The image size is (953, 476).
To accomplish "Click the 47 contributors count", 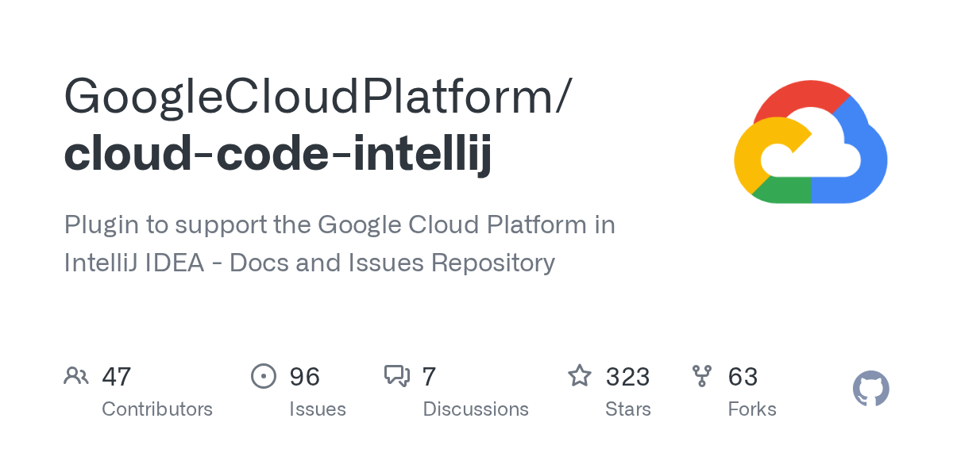I will click(x=117, y=377).
